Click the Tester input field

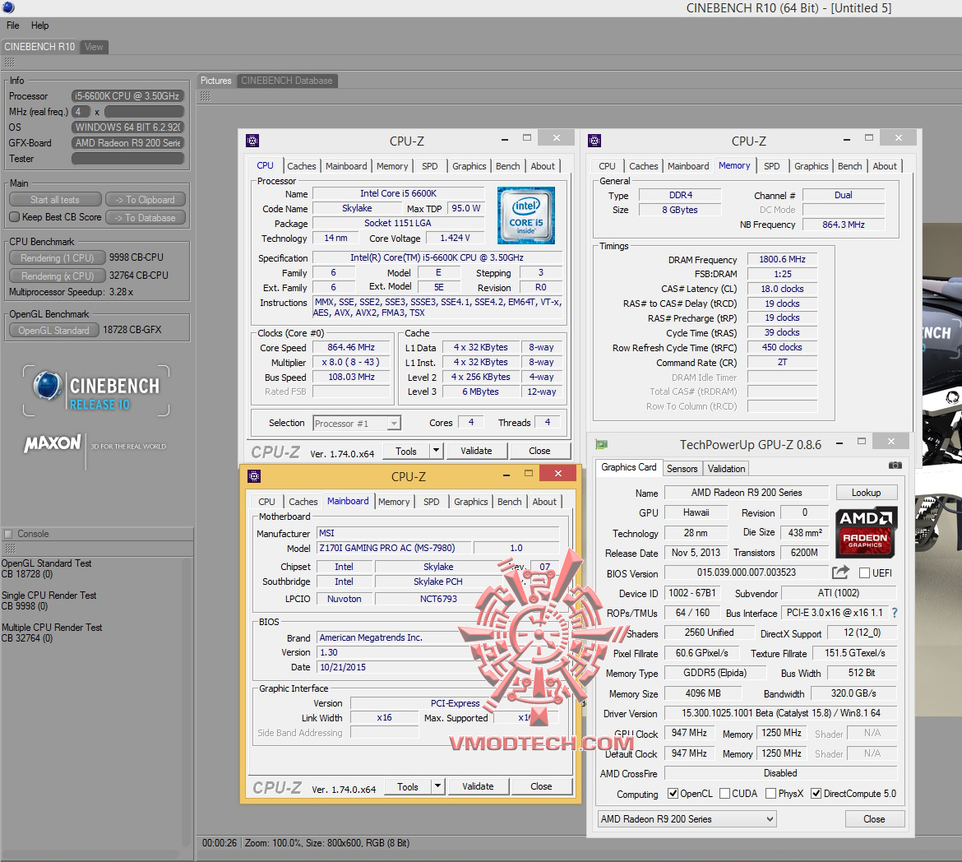point(127,159)
